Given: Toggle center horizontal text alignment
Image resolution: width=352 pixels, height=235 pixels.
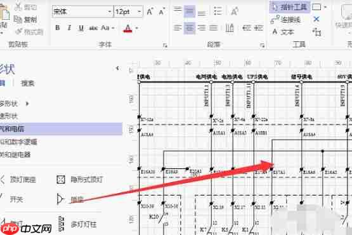Looking at the screenshot, I should 190,28.
